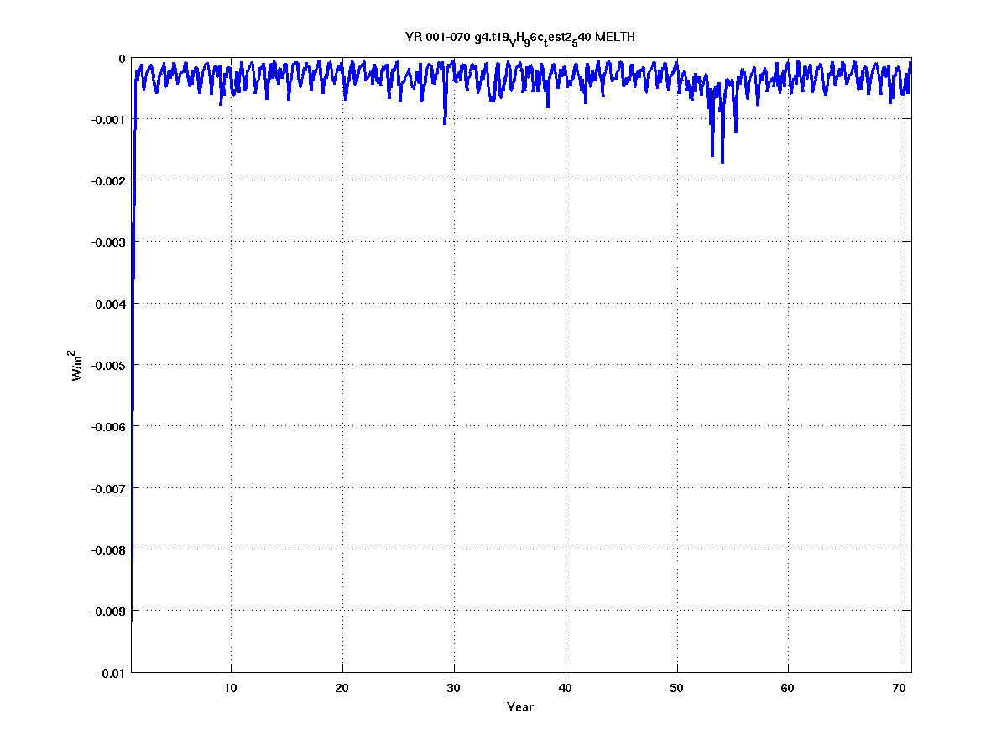Click the W/m² y-axis label

pos(77,365)
